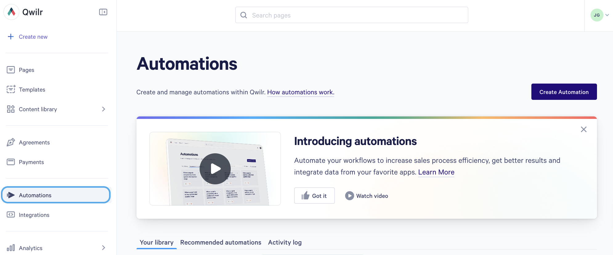Click the search magnifier icon
Image resolution: width=613 pixels, height=255 pixels.
pos(244,15)
